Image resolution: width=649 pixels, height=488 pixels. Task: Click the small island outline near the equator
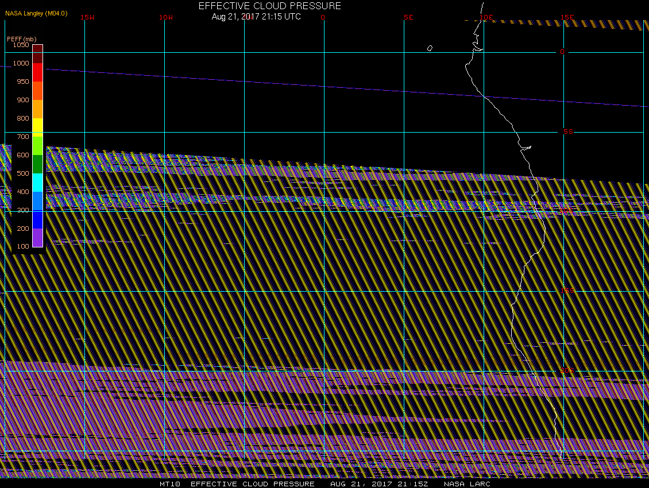click(430, 48)
